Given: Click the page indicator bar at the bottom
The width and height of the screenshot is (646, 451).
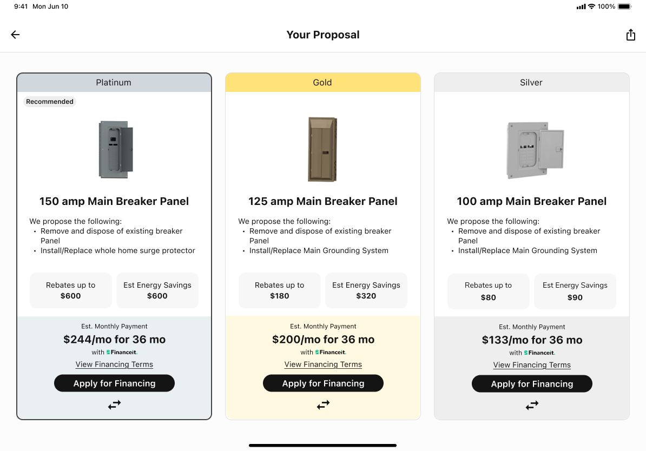Looking at the screenshot, I should [323, 445].
